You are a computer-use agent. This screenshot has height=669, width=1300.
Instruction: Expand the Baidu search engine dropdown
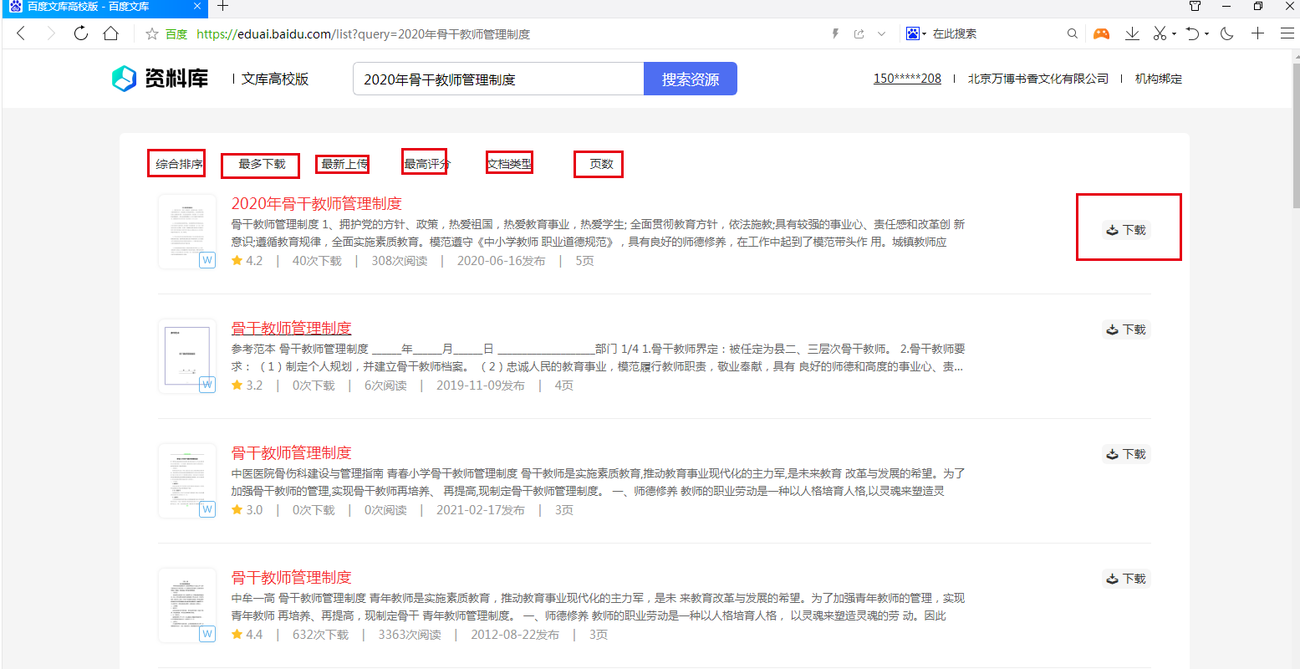(924, 34)
